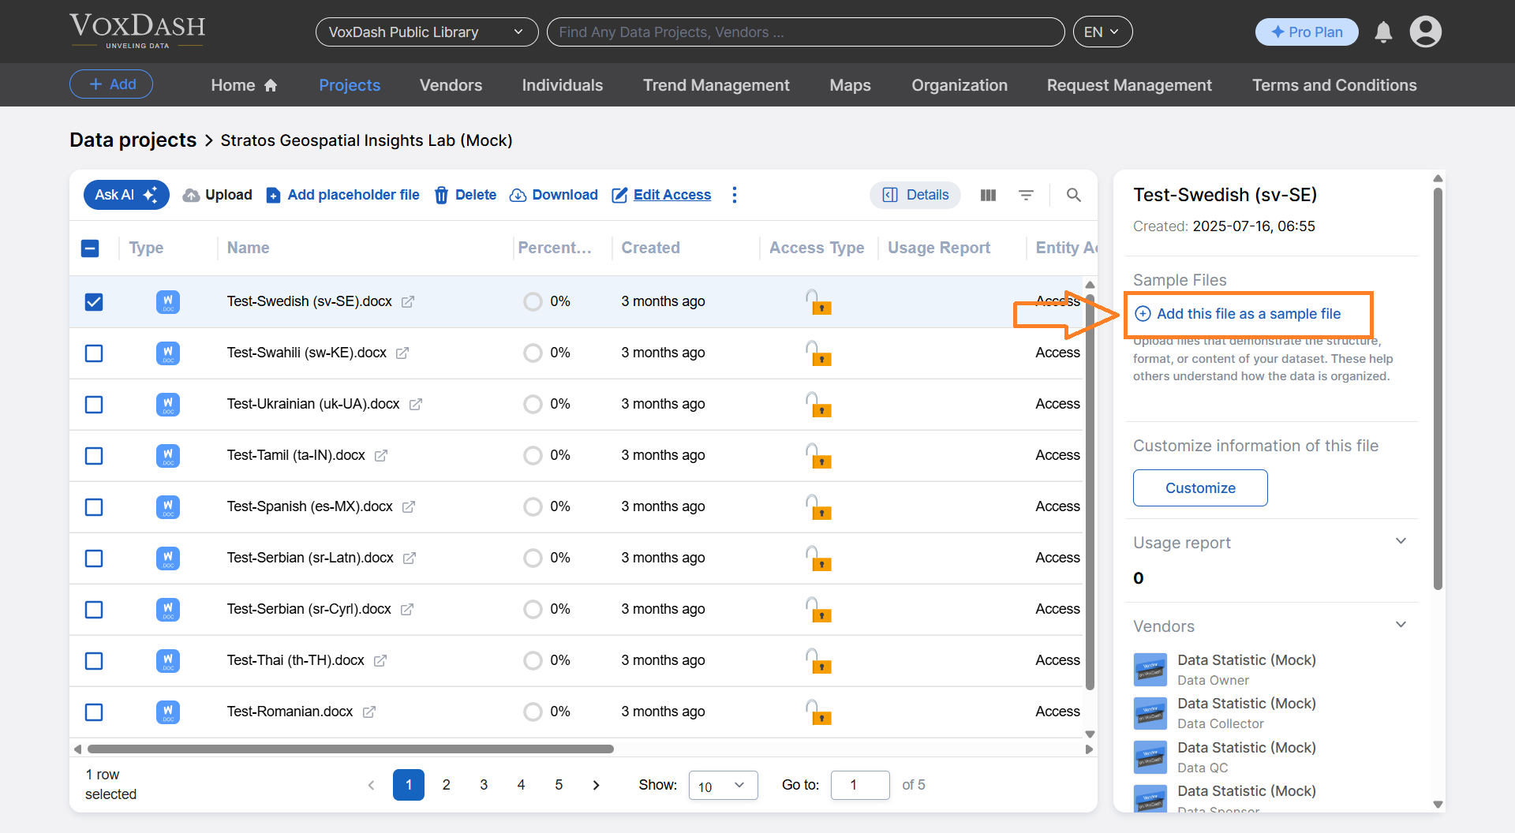Image resolution: width=1515 pixels, height=833 pixels.
Task: Switch to the Trend Management tab
Action: coord(716,84)
